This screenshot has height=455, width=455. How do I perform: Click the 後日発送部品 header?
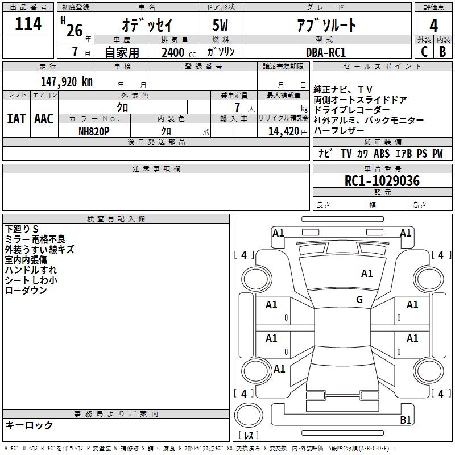(x=156, y=142)
